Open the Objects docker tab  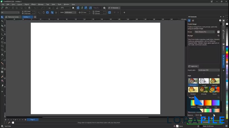pyautogui.click(x=224, y=47)
